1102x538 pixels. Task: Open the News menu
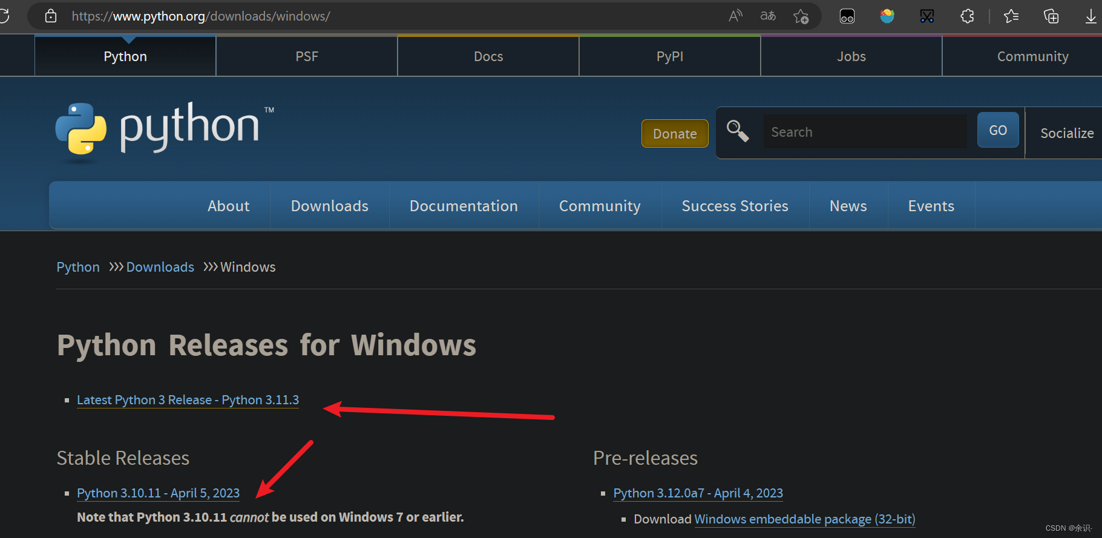848,206
